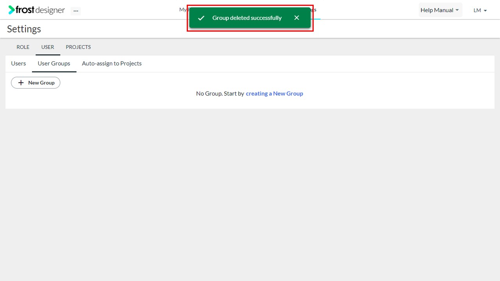The image size is (500, 281).
Task: Follow the creating a New Group link
Action: pyautogui.click(x=274, y=94)
